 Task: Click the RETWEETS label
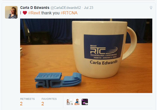click(27, 99)
